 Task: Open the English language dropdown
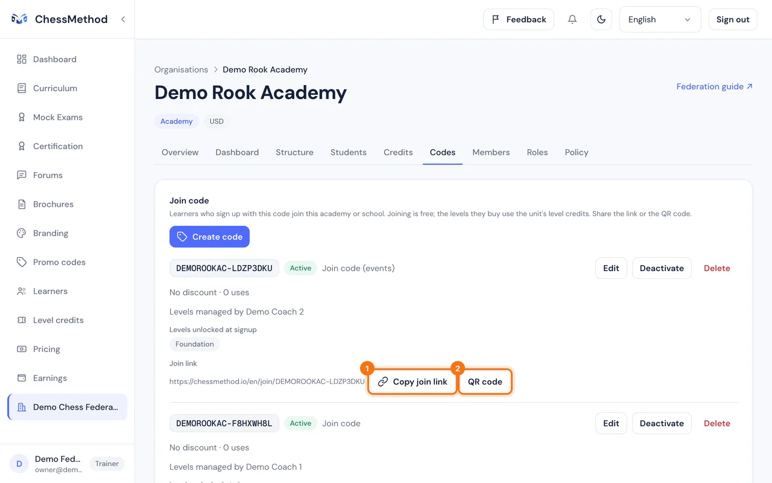click(660, 19)
